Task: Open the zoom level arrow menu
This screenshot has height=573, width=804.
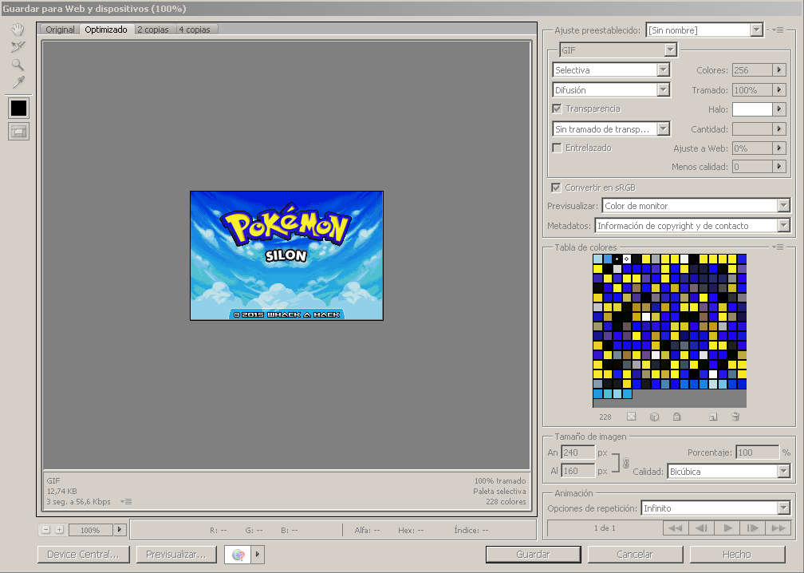Action: point(120,529)
